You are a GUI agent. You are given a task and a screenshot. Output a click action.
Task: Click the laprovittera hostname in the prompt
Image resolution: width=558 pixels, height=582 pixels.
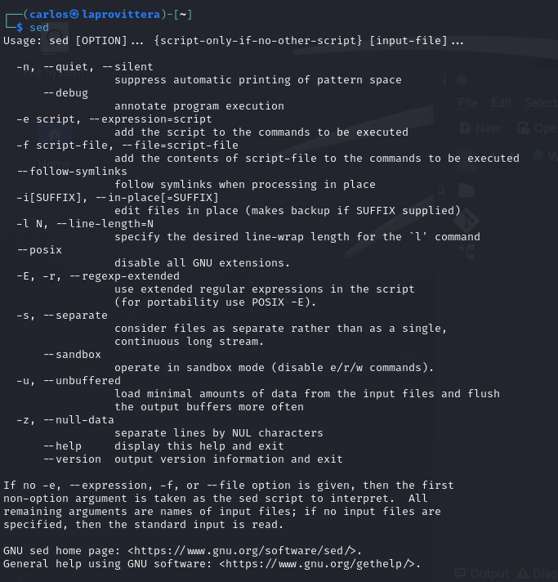[x=121, y=15]
